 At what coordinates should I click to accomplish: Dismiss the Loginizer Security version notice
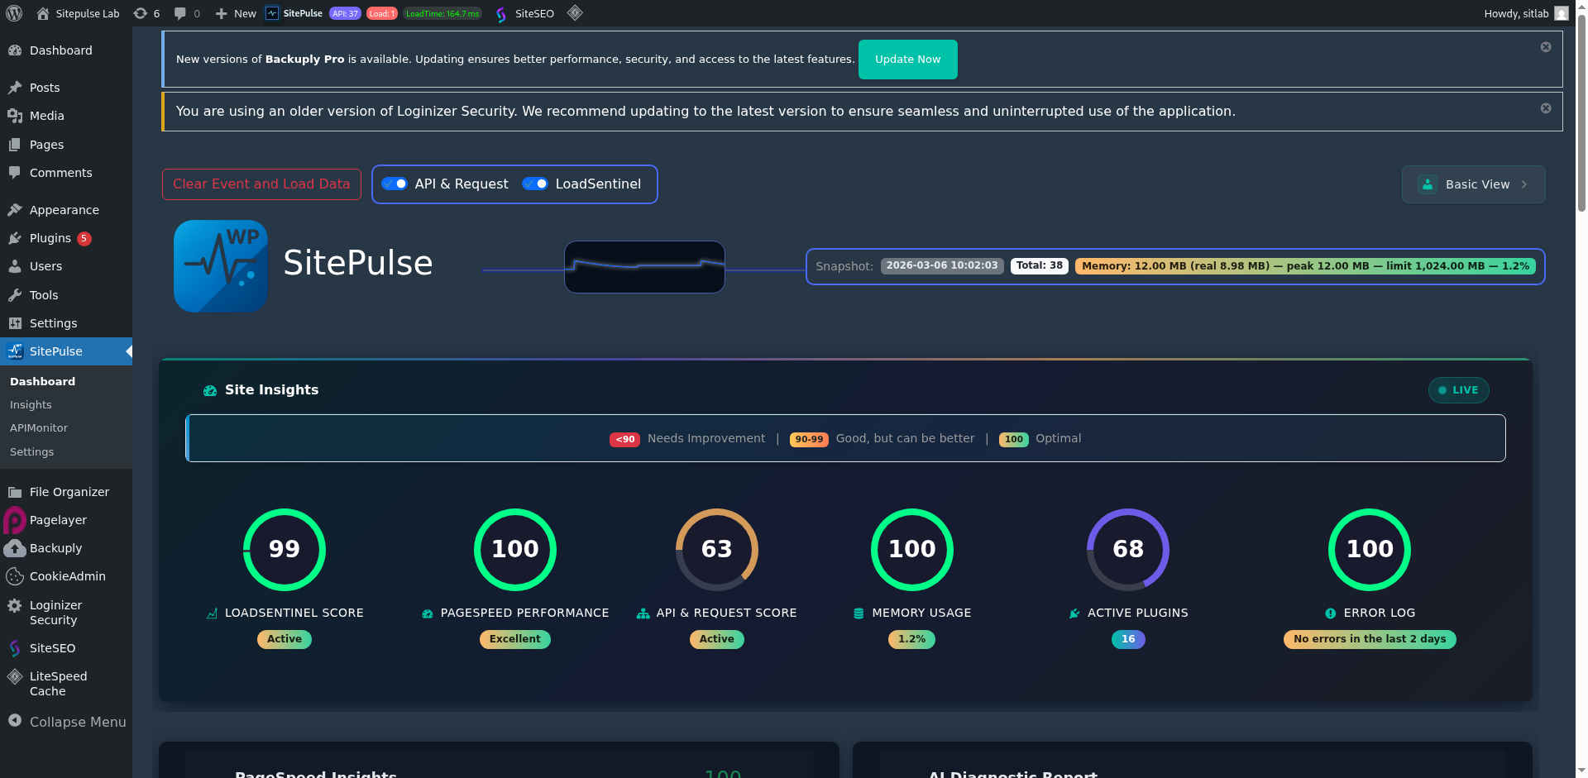tap(1546, 108)
